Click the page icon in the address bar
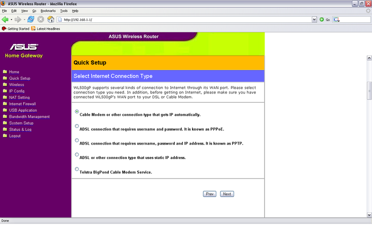Image resolution: width=372 pixels, height=225 pixels. click(x=60, y=20)
